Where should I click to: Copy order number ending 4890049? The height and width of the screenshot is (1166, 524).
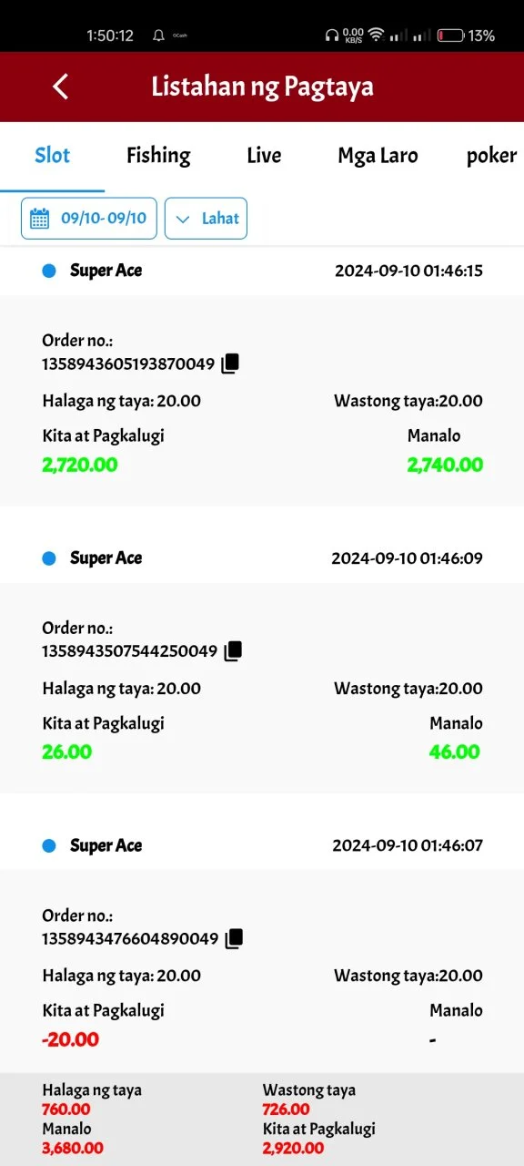click(x=234, y=937)
